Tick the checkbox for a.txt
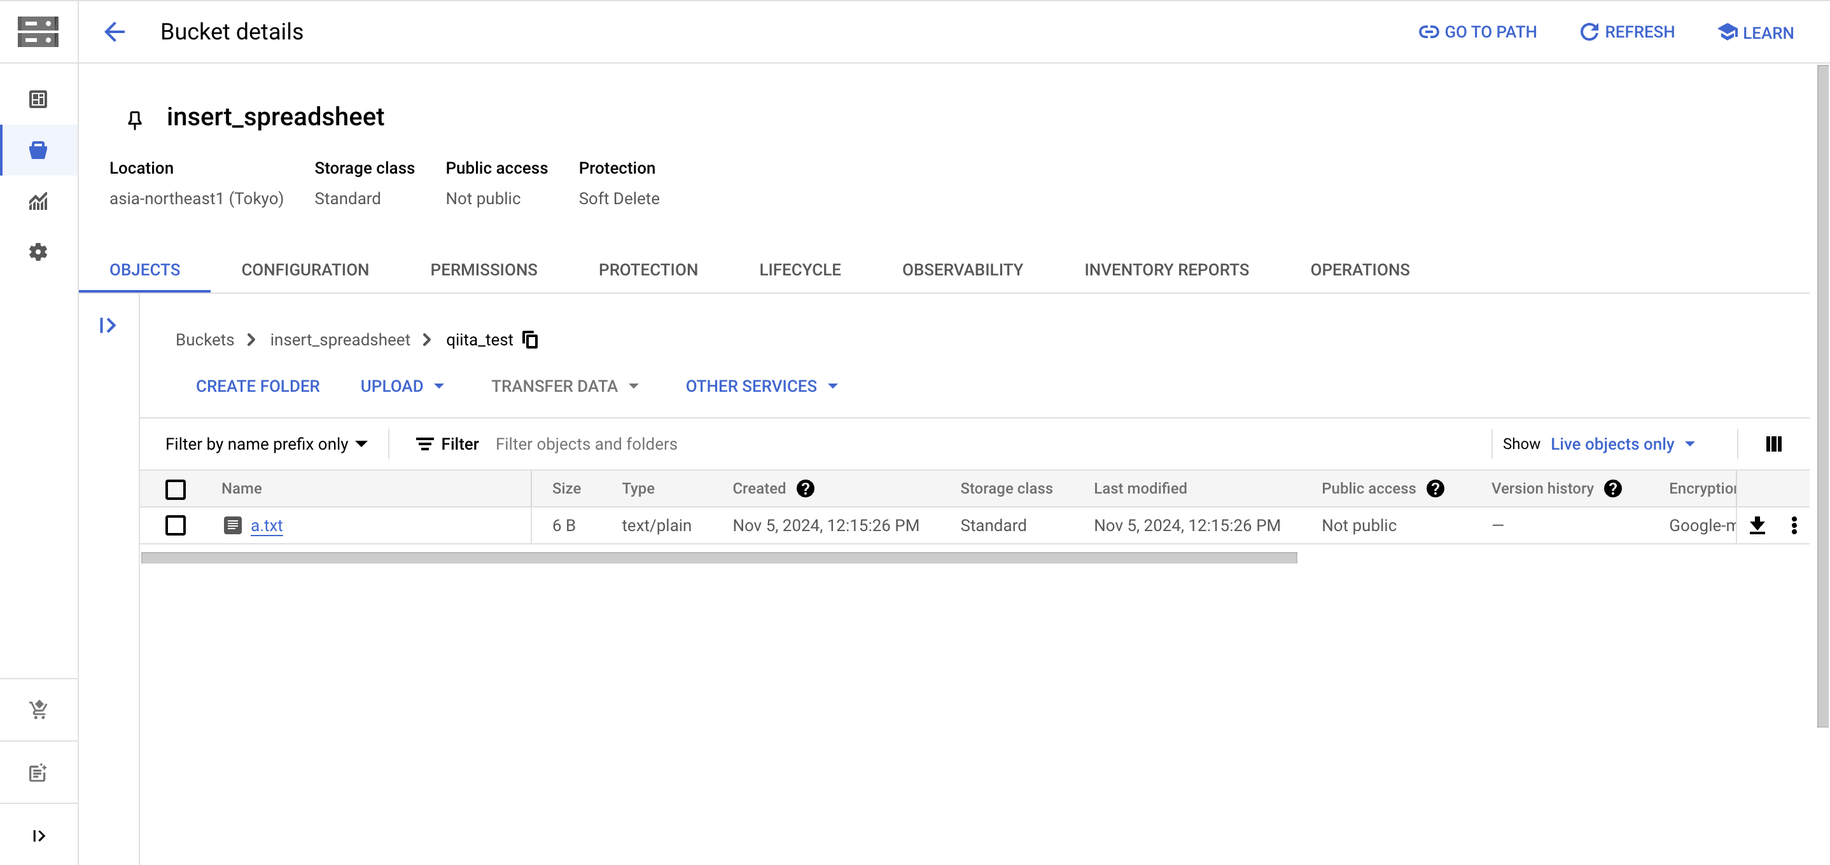1830x865 pixels. (x=176, y=525)
